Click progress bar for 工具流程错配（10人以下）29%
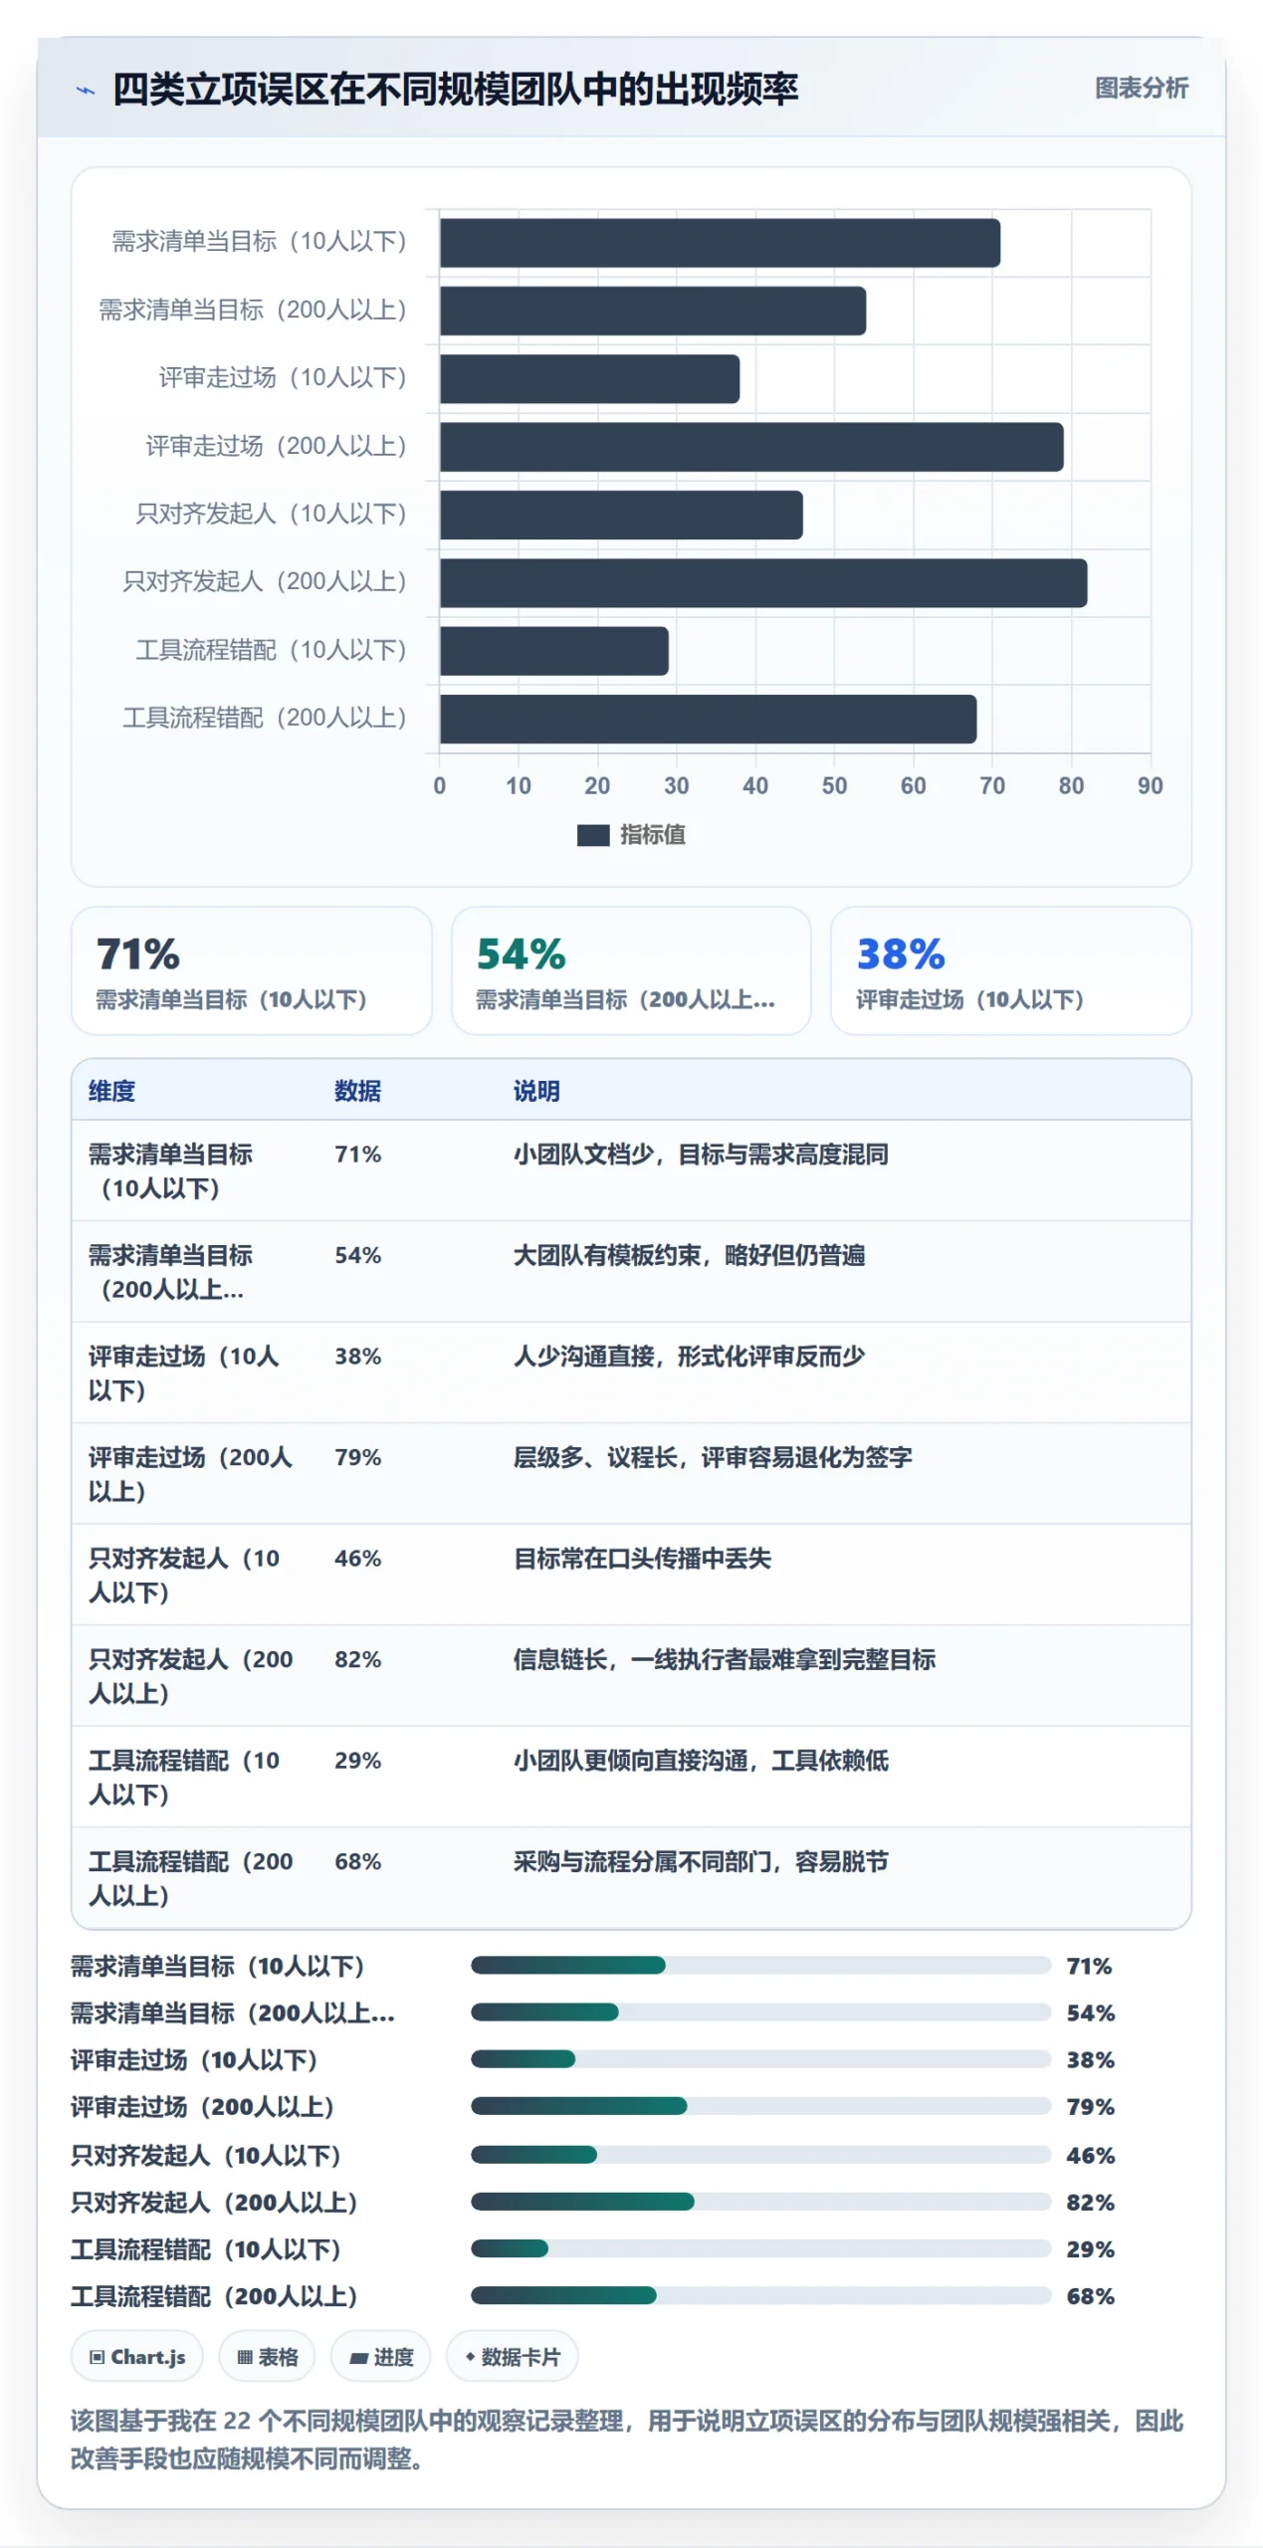The height and width of the screenshot is (2548, 1263). click(760, 2248)
